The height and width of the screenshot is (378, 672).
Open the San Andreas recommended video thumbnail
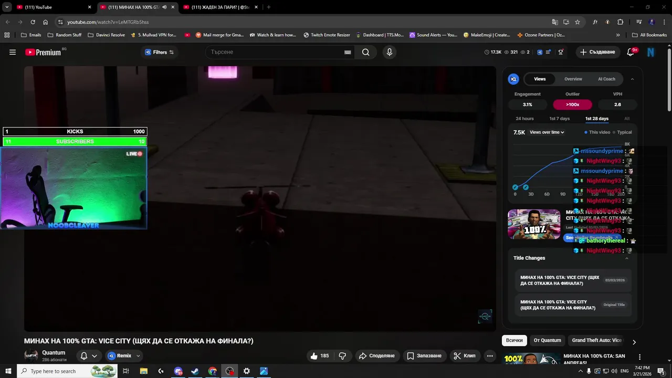point(531,360)
